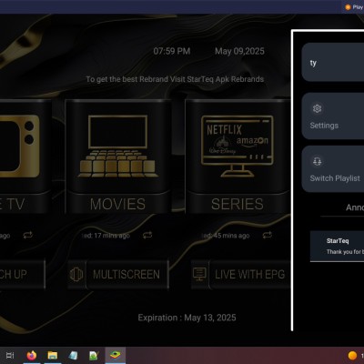Open the Movies section tile
Viewport: 364px width, 364px height.
(x=118, y=157)
